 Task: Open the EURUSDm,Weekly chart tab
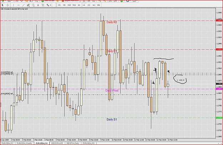24,143
